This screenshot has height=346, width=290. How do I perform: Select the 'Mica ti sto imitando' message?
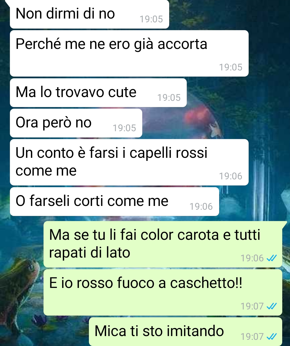pyautogui.click(x=186, y=331)
